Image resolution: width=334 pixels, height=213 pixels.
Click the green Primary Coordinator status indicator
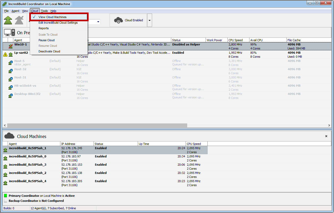point(6,196)
